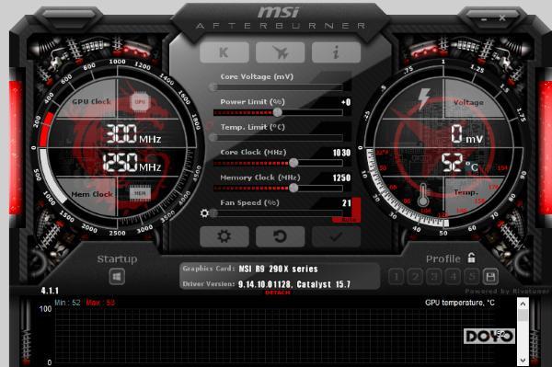Open settings with the gear button
Viewport: 552px width, 367px height.
pos(224,236)
